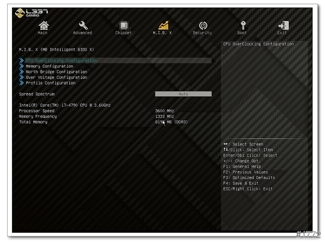The image size is (325, 244).
Task: Click the Total Memory label
Action: tap(33, 122)
